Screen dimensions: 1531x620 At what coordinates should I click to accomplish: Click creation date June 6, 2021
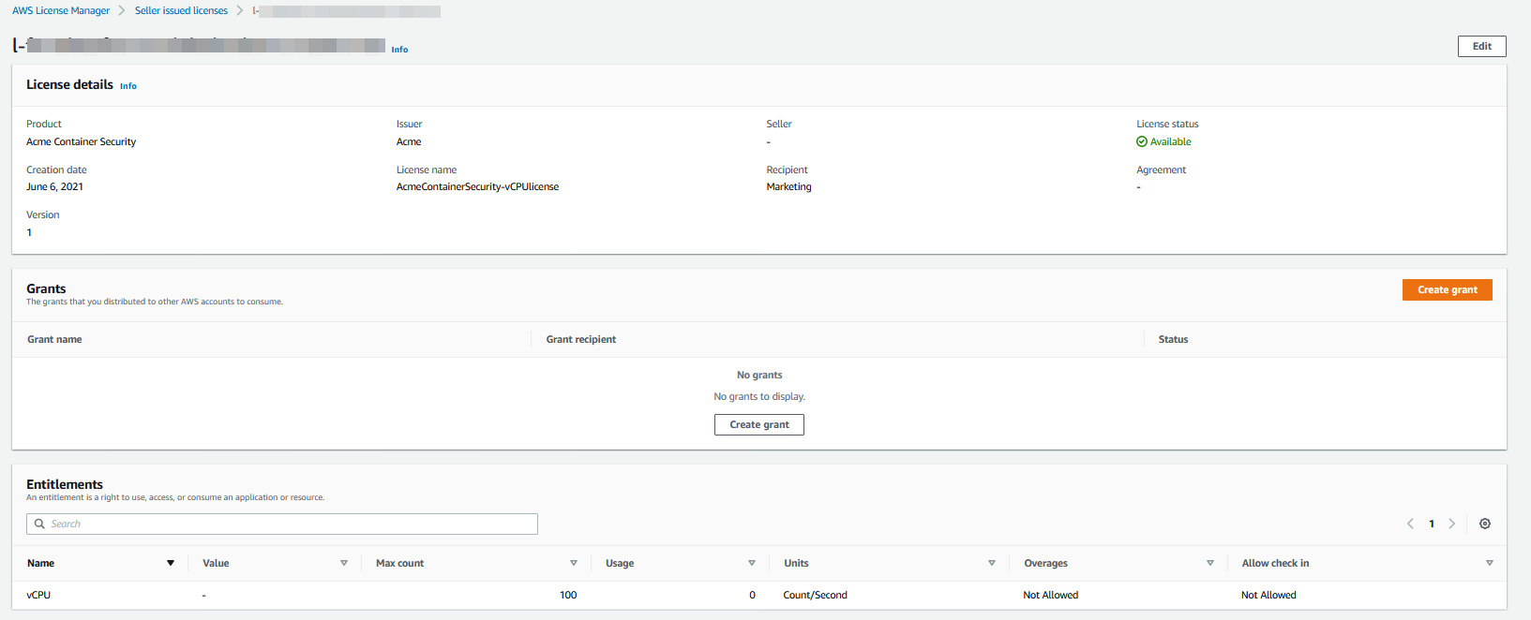54,186
